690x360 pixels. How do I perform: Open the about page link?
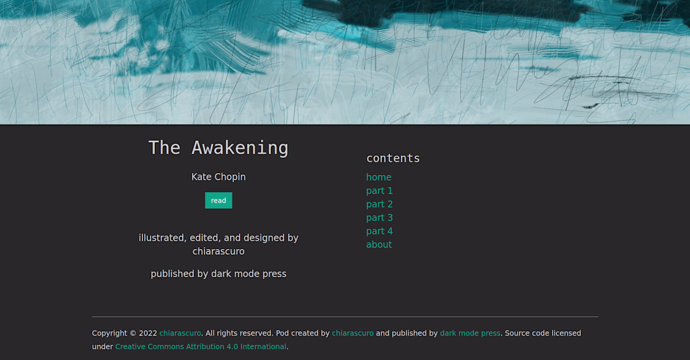tap(379, 245)
